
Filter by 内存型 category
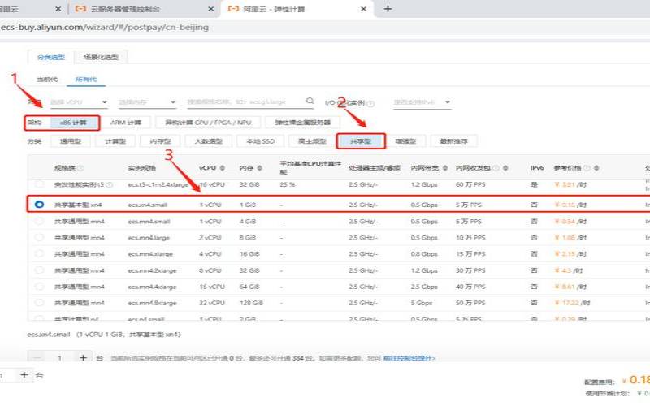tap(160, 141)
